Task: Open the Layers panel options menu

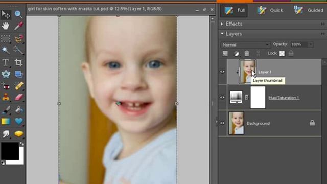Action: (x=323, y=34)
